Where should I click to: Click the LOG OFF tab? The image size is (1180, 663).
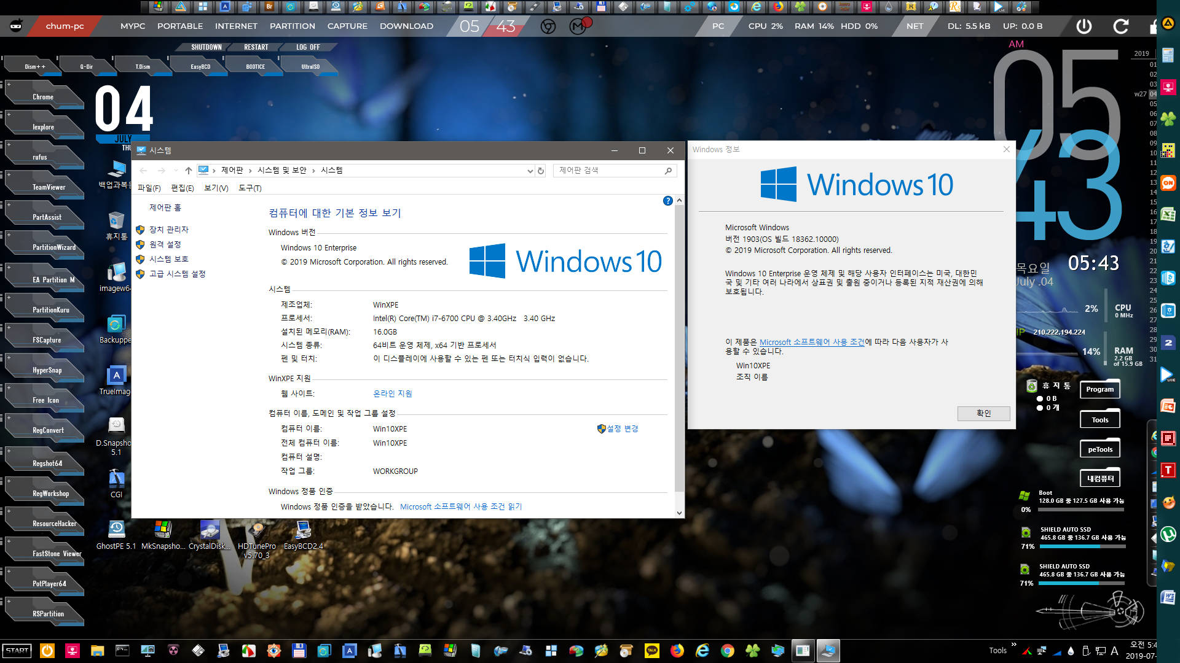click(x=308, y=47)
